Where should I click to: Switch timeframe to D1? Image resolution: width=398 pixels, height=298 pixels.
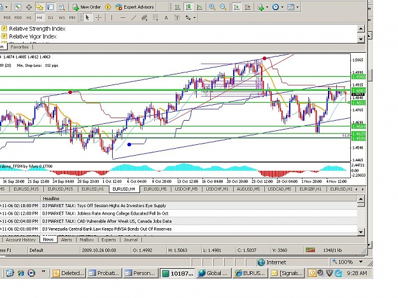[50, 17]
